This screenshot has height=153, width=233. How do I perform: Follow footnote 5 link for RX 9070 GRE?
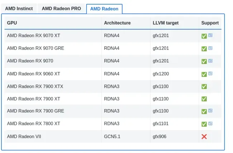210,48
